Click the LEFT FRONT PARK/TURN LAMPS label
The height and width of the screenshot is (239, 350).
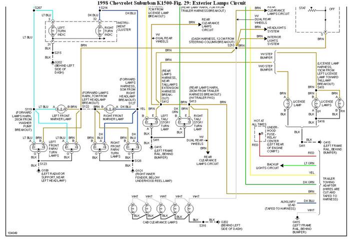pyautogui.click(x=54, y=148)
